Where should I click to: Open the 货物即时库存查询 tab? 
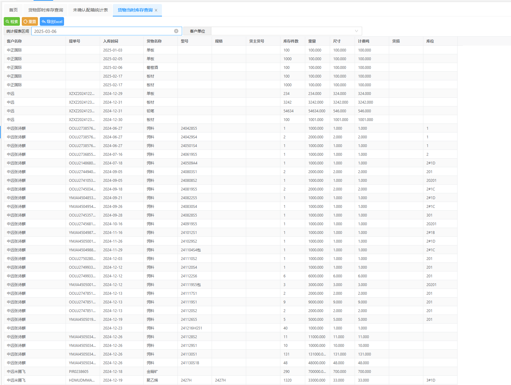46,10
